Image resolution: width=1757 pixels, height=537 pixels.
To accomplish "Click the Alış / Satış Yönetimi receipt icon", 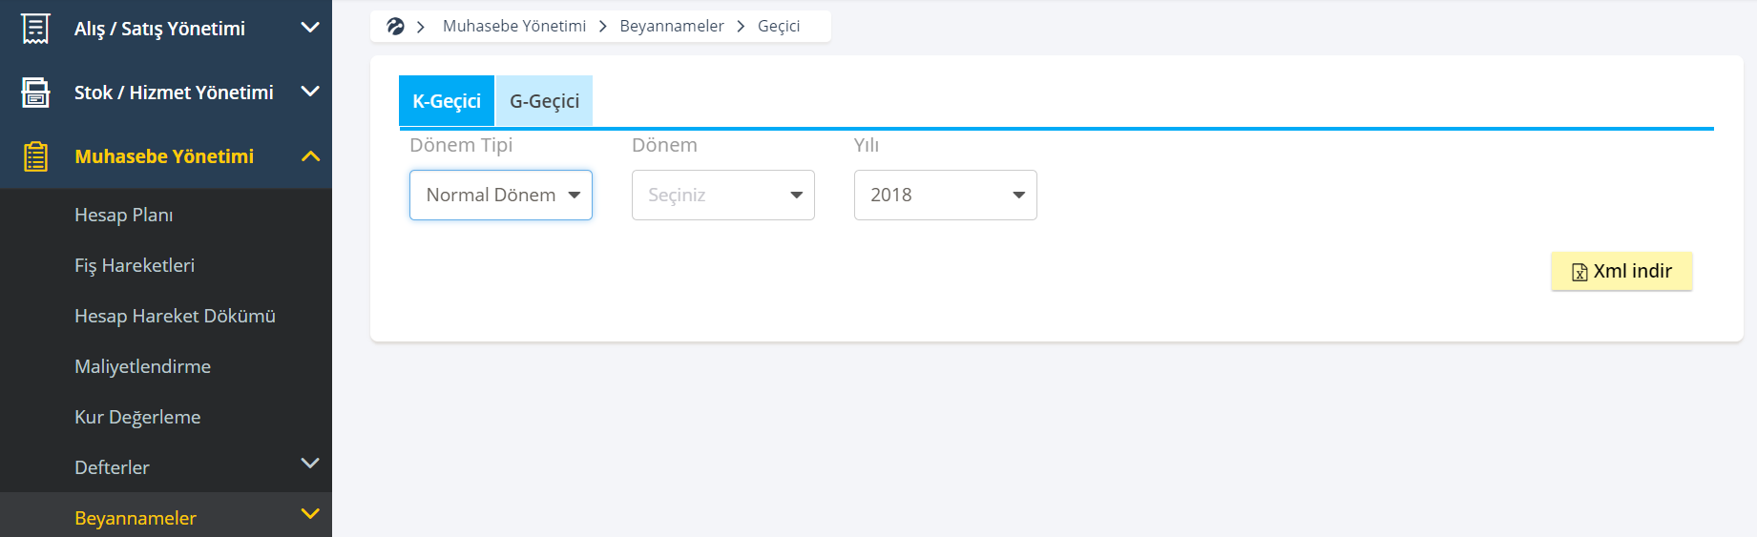I will tap(35, 29).
